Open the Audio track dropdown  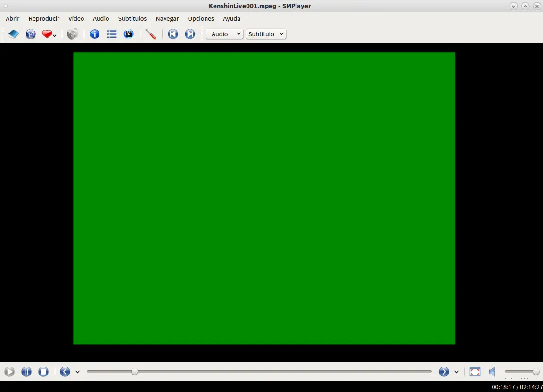(224, 34)
